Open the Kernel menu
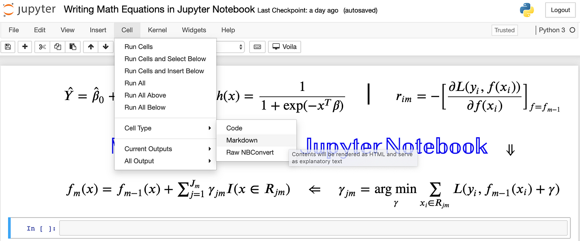The height and width of the screenshot is (241, 580). 157,30
